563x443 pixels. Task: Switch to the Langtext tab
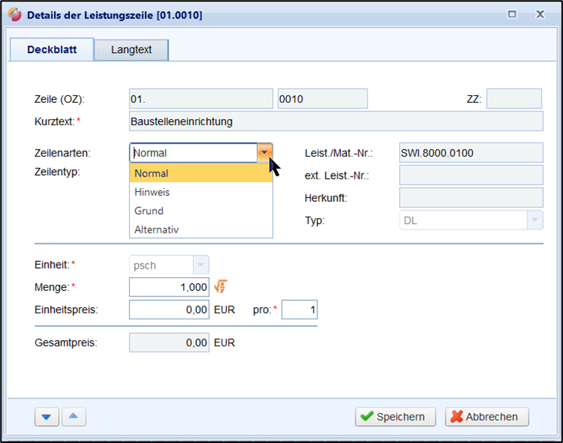point(132,50)
